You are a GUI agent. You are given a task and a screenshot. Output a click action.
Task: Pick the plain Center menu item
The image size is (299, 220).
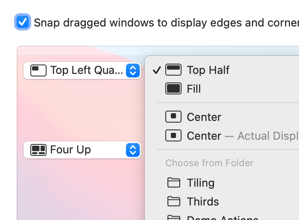click(x=204, y=117)
